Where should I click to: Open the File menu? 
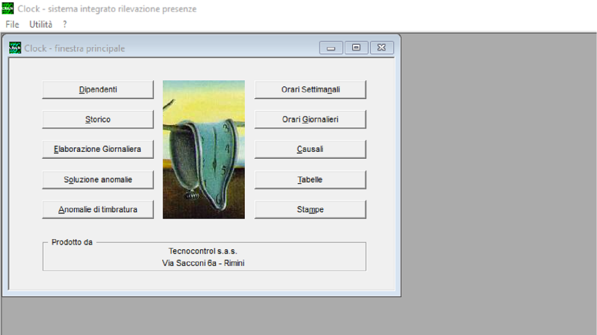(12, 24)
